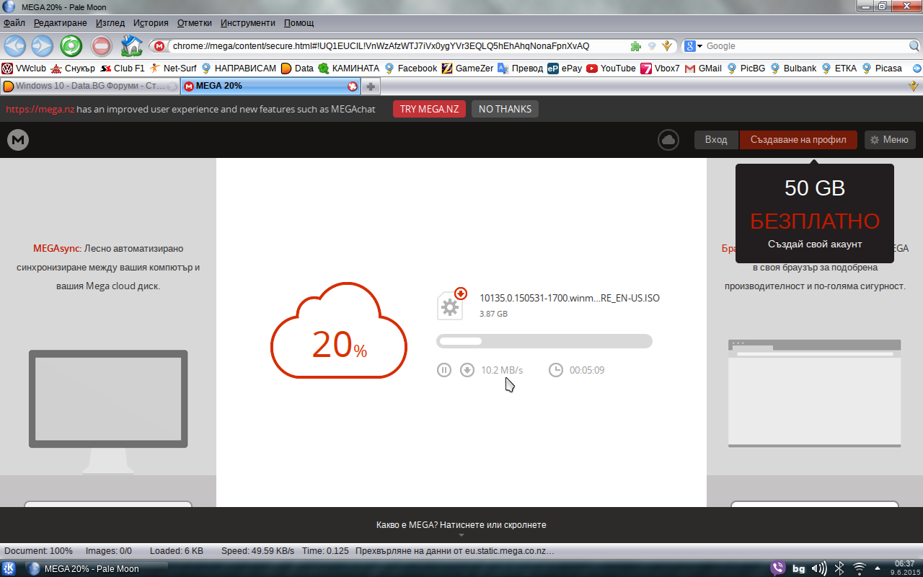Go back with the browser back arrow

(15, 45)
